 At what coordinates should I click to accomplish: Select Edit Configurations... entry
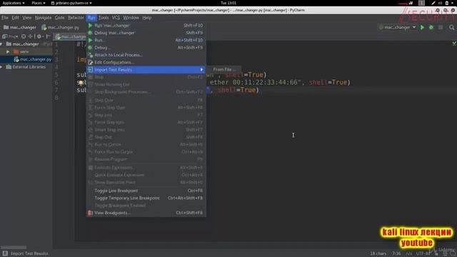pyautogui.click(x=146, y=62)
